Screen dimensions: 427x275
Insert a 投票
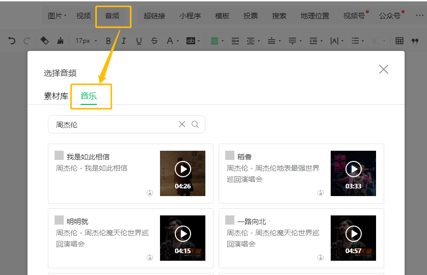point(251,16)
